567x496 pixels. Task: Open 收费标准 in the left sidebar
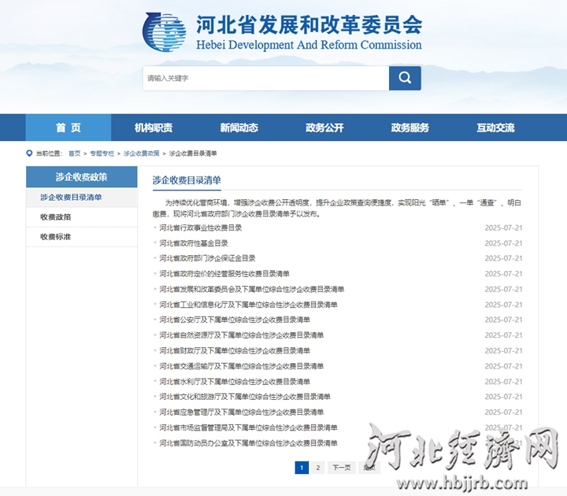tap(56, 237)
